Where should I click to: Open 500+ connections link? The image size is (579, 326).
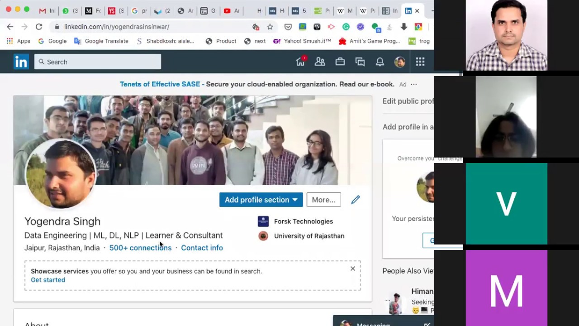point(140,248)
